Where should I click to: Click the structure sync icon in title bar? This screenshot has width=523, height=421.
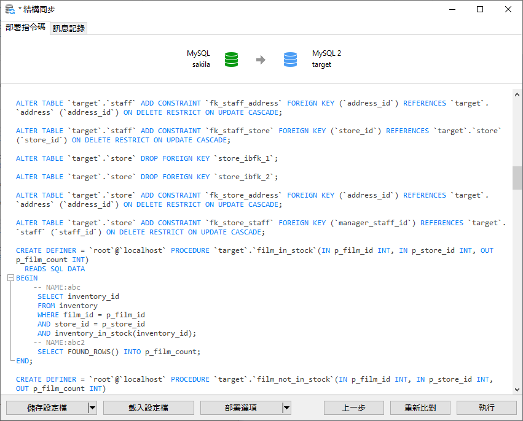9,9
